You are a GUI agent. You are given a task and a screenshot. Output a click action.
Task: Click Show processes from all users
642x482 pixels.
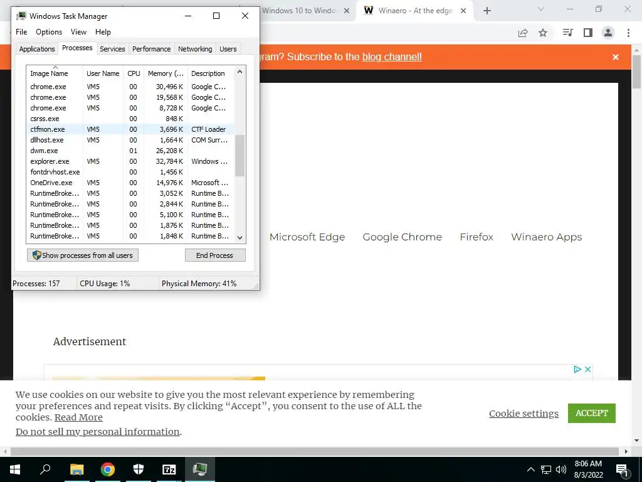[83, 255]
